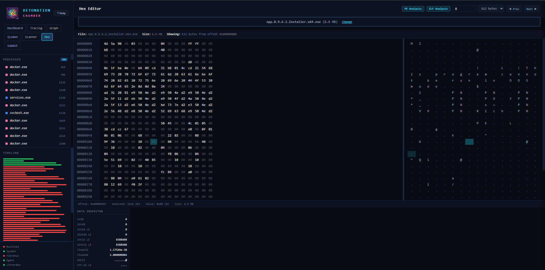This screenshot has width=545, height=270.
Task: Click blue marker beside services.exe
Action: pyautogui.click(x=7, y=98)
